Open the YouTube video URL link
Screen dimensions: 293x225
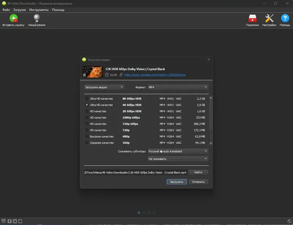(155, 75)
